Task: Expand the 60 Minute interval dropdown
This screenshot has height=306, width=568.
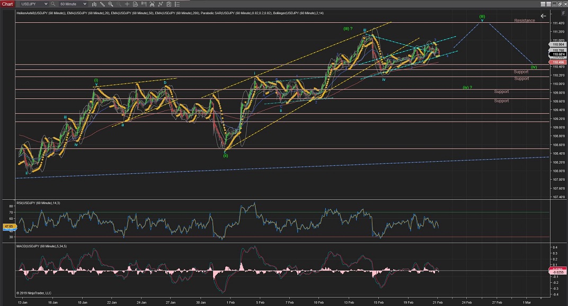Action: (73, 4)
